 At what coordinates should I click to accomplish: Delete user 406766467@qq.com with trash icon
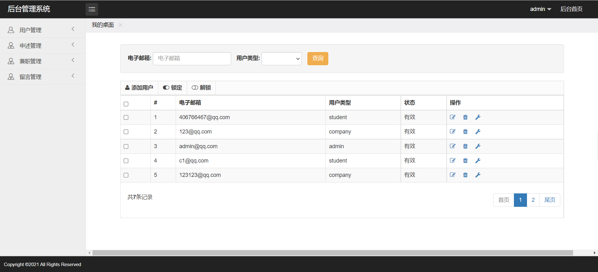(x=465, y=117)
